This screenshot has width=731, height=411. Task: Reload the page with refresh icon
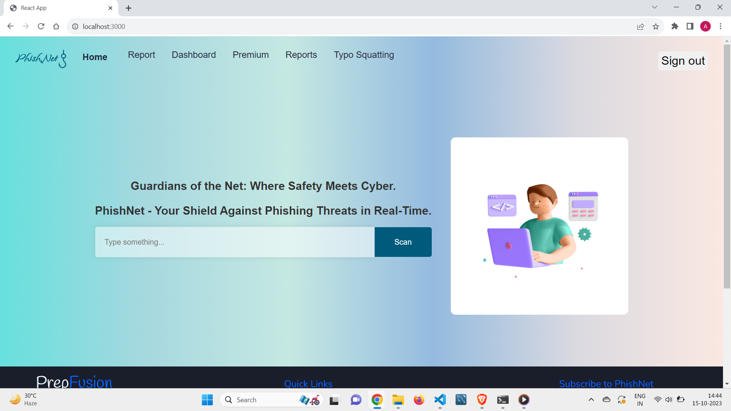coord(41,26)
